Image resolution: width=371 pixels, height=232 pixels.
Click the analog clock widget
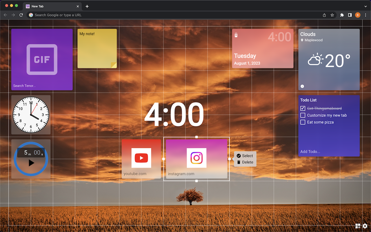[31, 115]
